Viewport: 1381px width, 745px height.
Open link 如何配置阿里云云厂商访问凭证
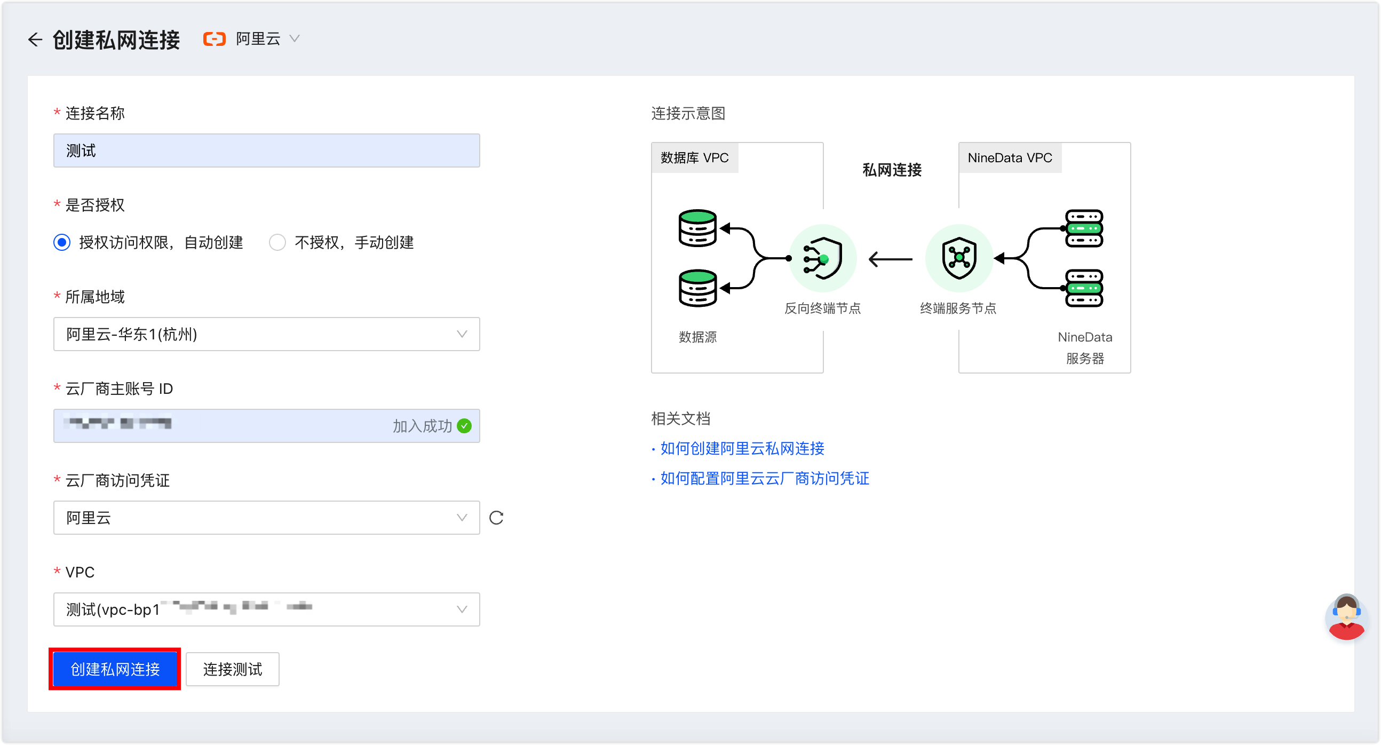(x=765, y=479)
